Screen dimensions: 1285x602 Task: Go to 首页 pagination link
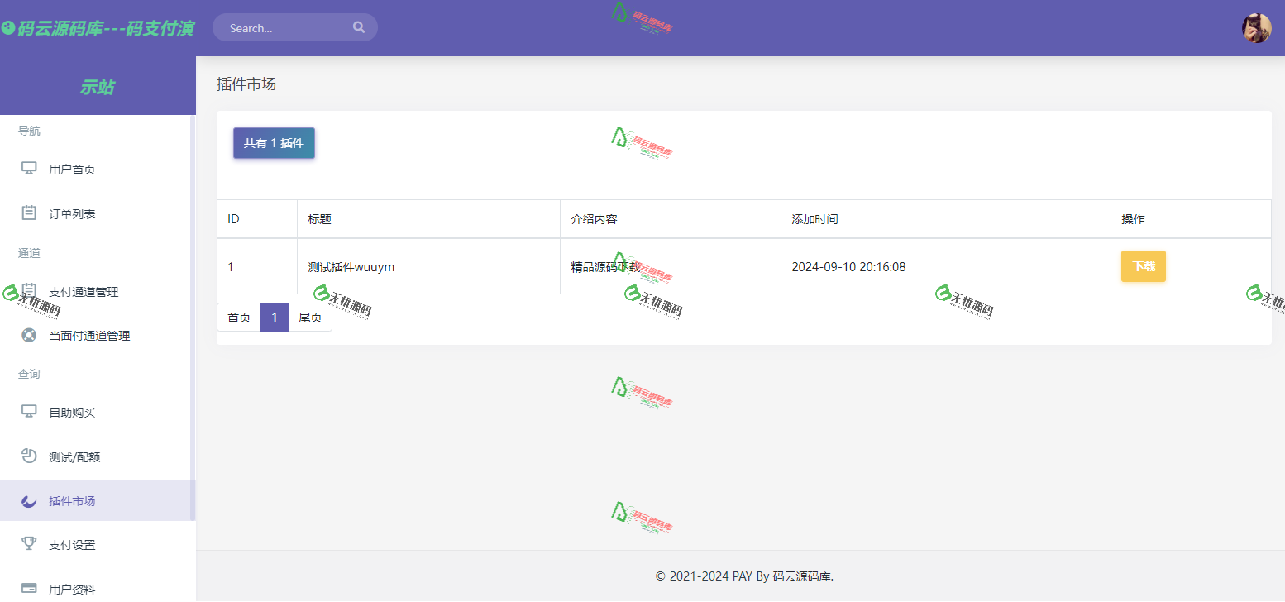point(239,318)
